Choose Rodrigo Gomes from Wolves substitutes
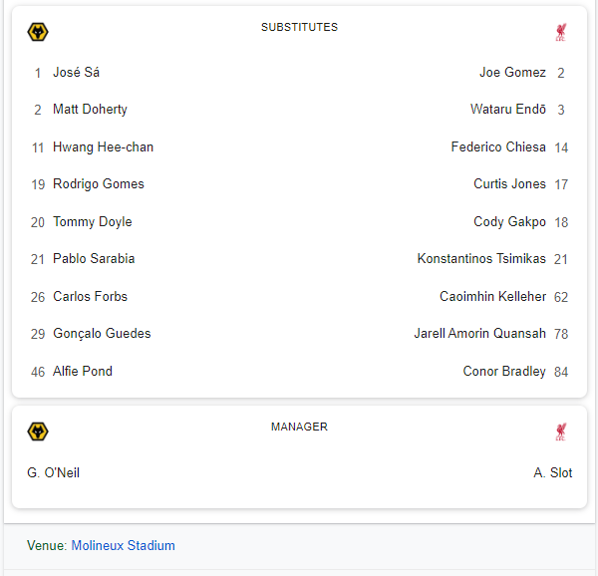Image resolution: width=598 pixels, height=576 pixels. point(99,183)
